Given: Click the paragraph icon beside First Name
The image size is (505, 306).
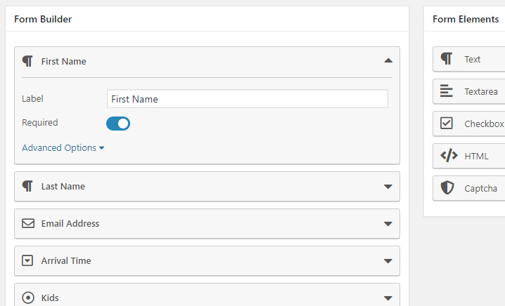Looking at the screenshot, I should (x=27, y=61).
